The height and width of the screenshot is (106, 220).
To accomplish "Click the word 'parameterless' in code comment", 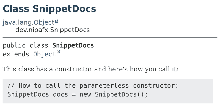I will coord(104,86).
